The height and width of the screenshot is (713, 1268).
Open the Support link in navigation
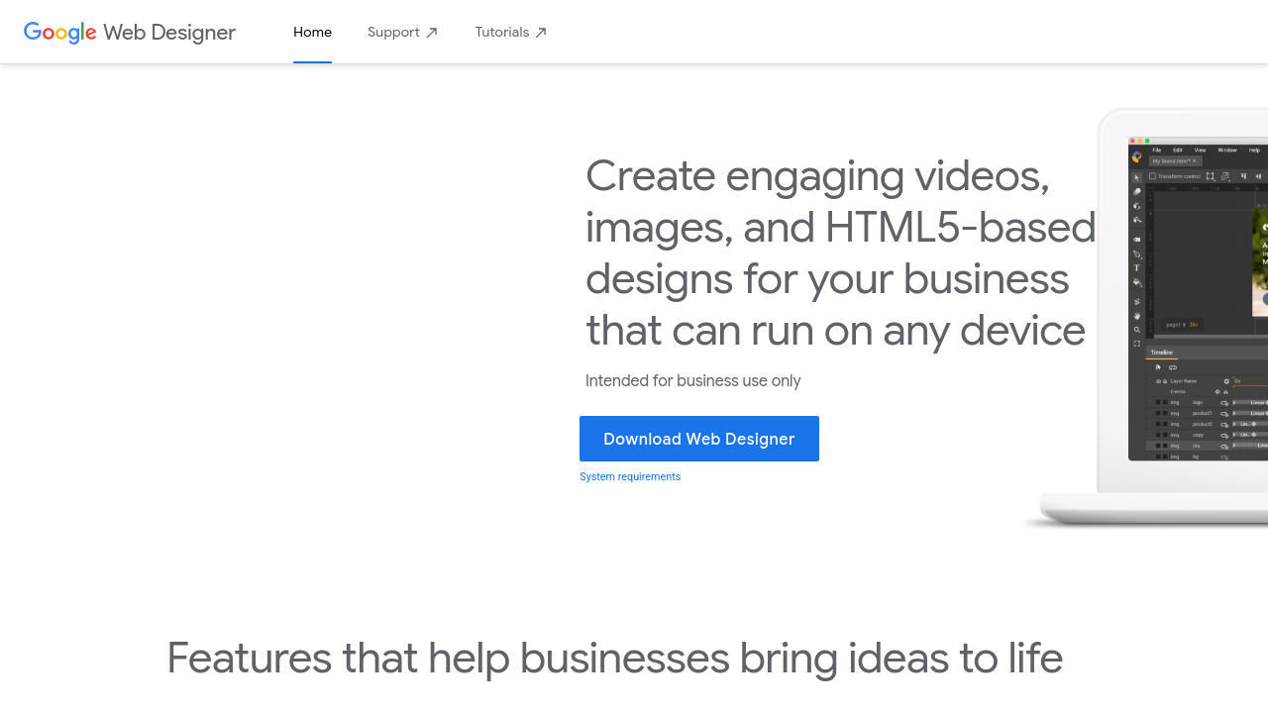[x=402, y=32]
